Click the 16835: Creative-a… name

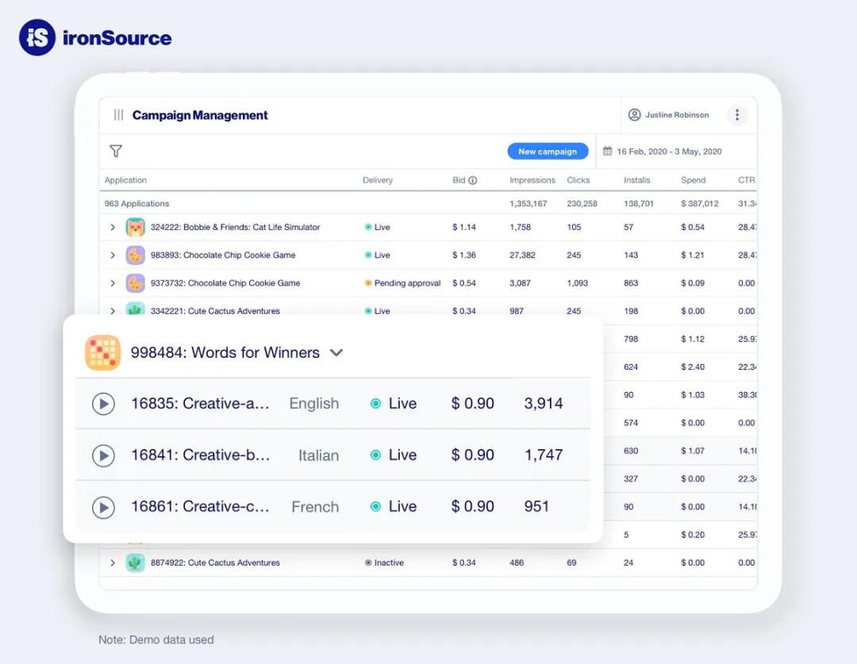click(x=200, y=403)
